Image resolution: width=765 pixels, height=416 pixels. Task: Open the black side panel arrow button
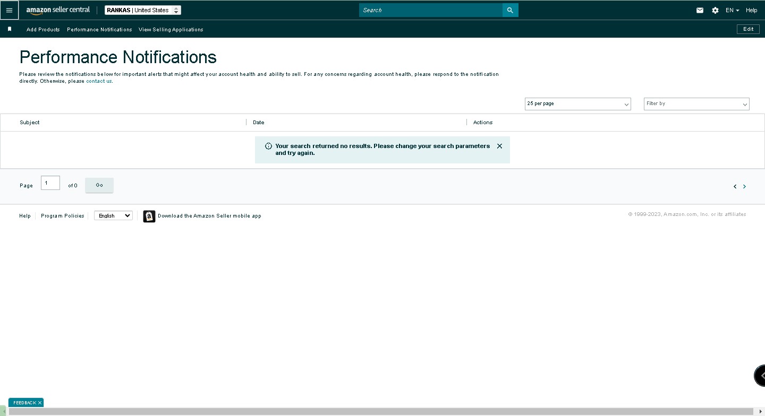click(760, 376)
